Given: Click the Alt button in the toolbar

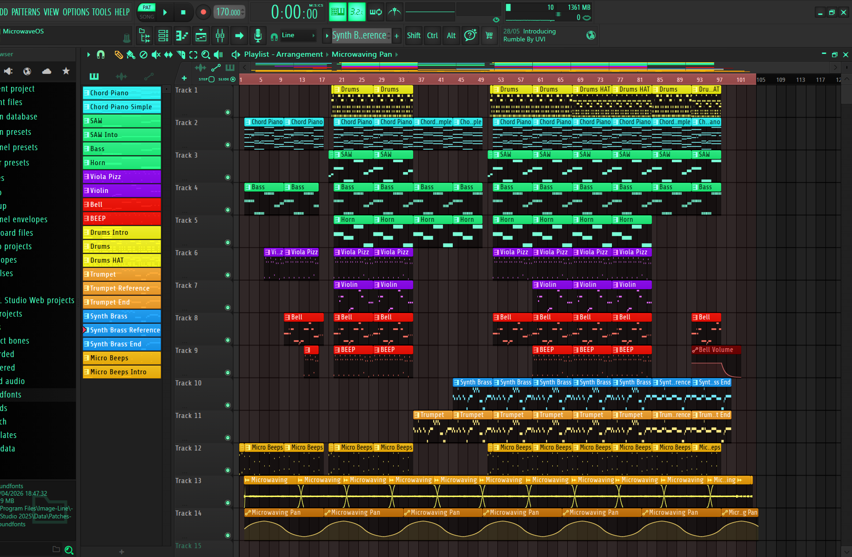Looking at the screenshot, I should pos(451,35).
